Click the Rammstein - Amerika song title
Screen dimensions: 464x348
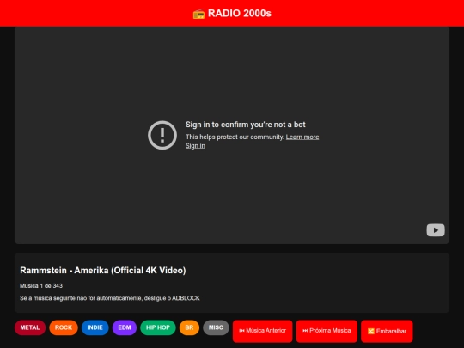coord(103,270)
